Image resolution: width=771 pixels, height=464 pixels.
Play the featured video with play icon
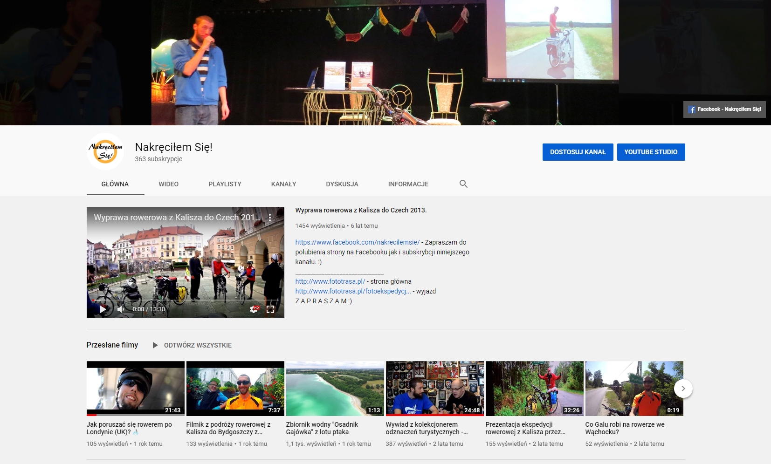point(103,309)
